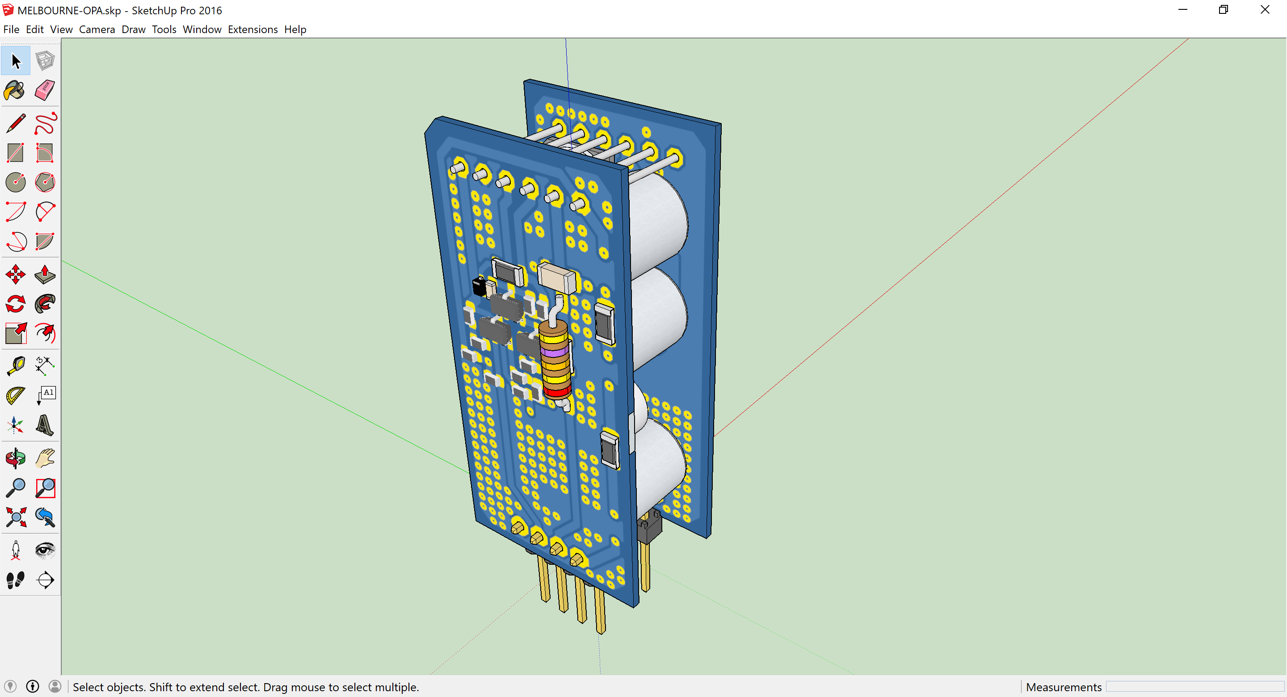Select the Protractor tool
Image resolution: width=1287 pixels, height=697 pixels.
coord(16,396)
